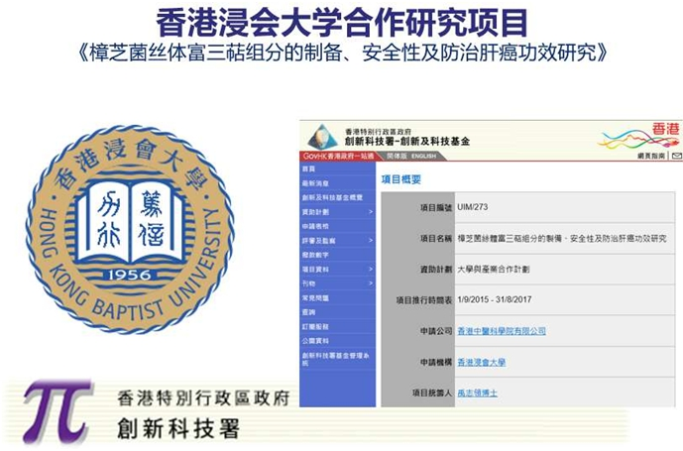Open the 香港中醫科學院有限公司 applicant company link

502,331
